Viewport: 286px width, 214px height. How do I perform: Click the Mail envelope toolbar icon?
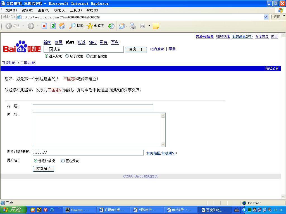pyautogui.click(x=122, y=26)
